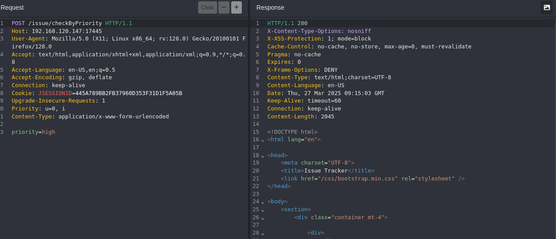
Task: Click the Date header in response
Action: [326, 93]
